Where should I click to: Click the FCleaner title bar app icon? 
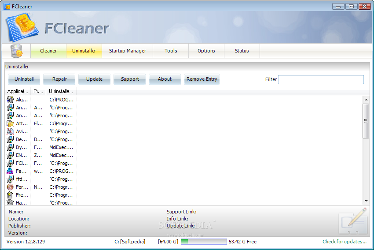click(7, 7)
